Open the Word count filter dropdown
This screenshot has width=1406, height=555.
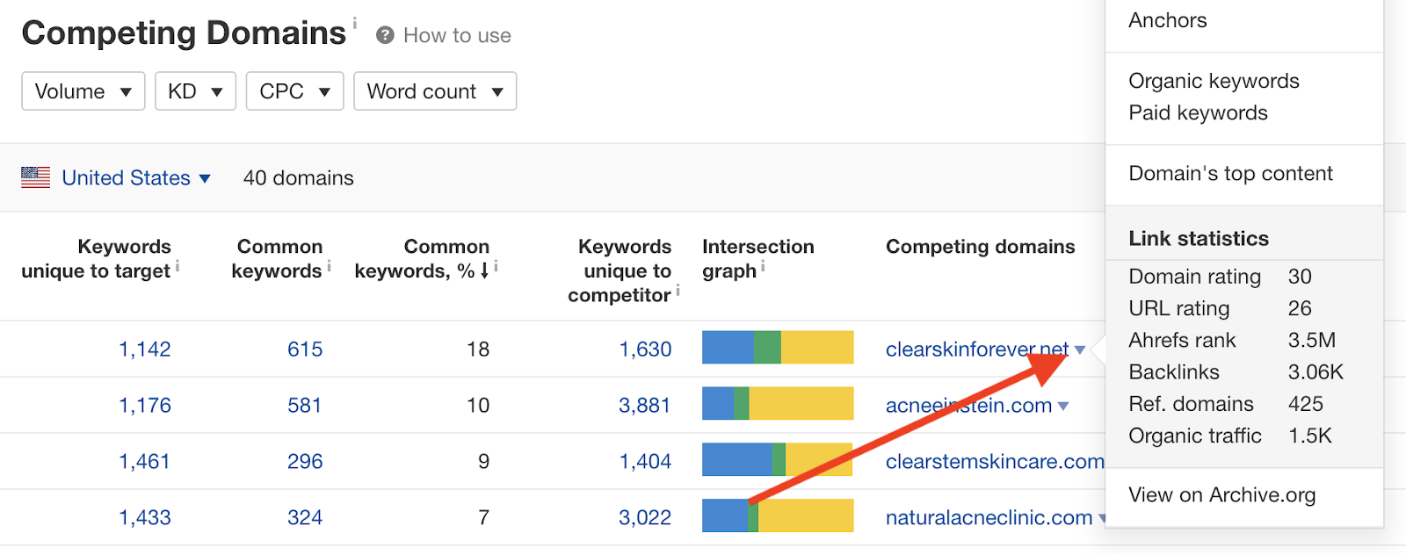(435, 91)
